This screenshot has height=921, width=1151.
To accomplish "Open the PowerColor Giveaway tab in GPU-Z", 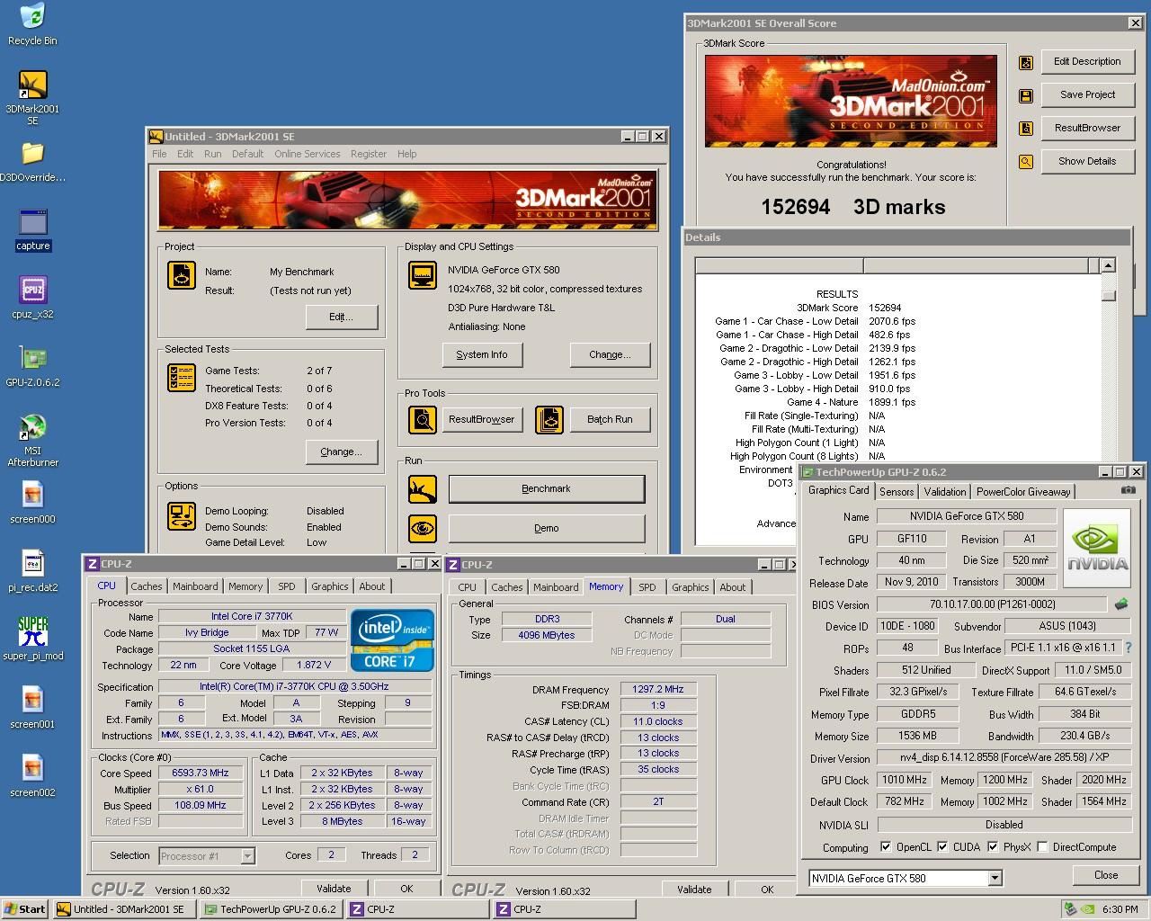I will click(x=1023, y=491).
